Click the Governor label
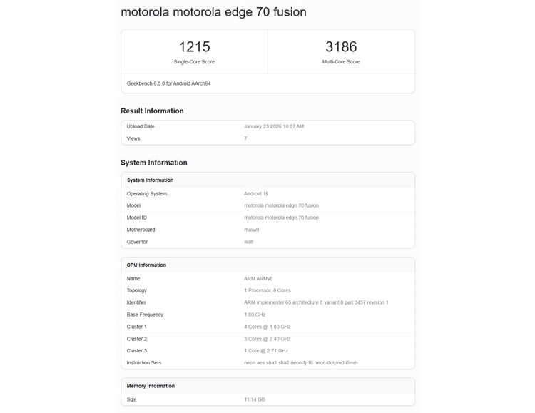 [137, 242]
